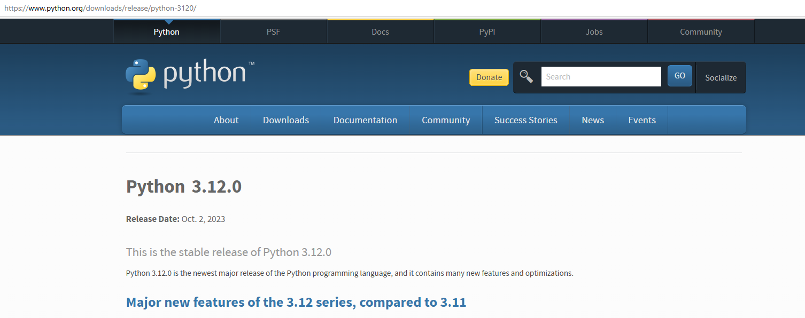Expand the Community navigation menu item

coord(446,120)
